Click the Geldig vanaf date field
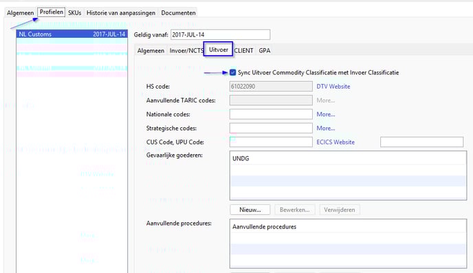The height and width of the screenshot is (273, 473). pyautogui.click(x=220, y=34)
